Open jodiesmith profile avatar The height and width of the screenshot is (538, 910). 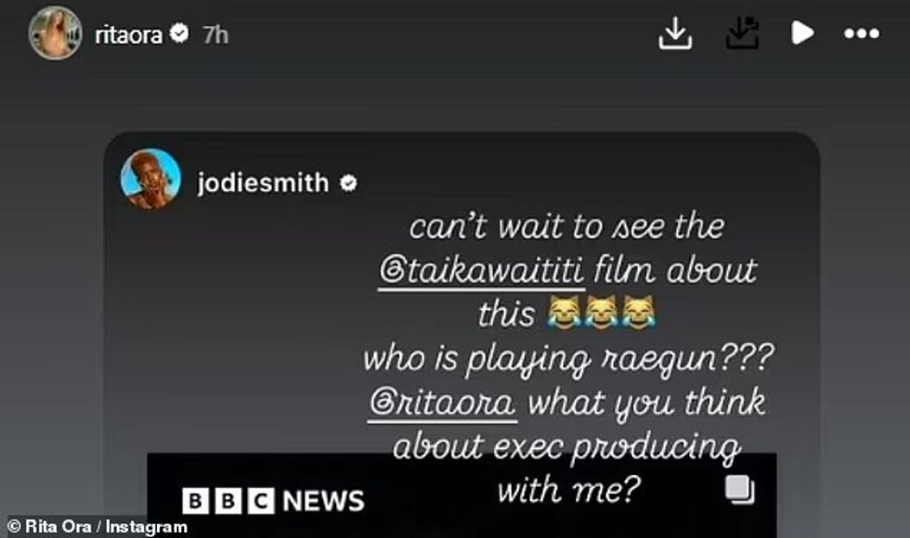tap(150, 178)
